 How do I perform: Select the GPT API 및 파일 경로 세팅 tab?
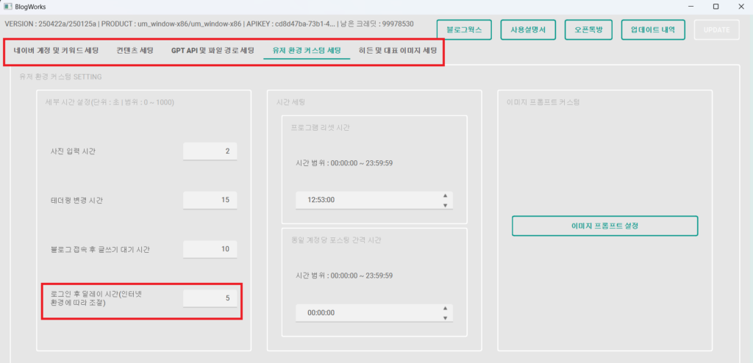tap(213, 51)
